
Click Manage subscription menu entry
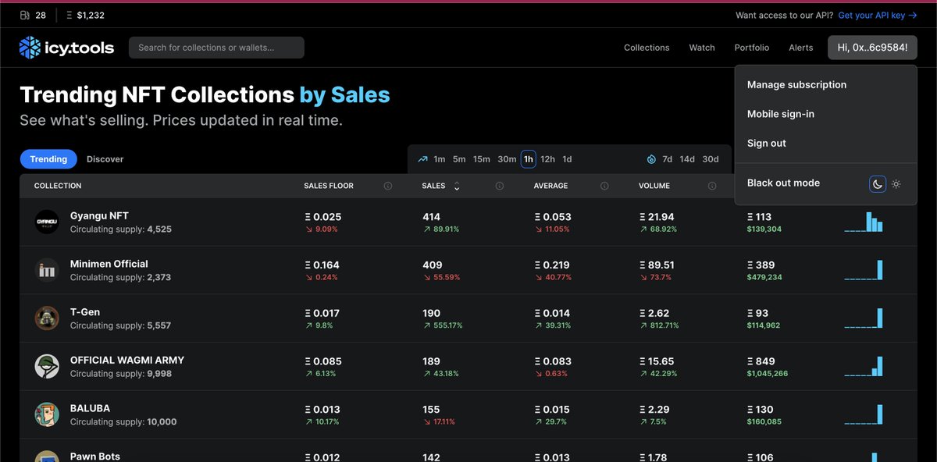click(x=796, y=85)
